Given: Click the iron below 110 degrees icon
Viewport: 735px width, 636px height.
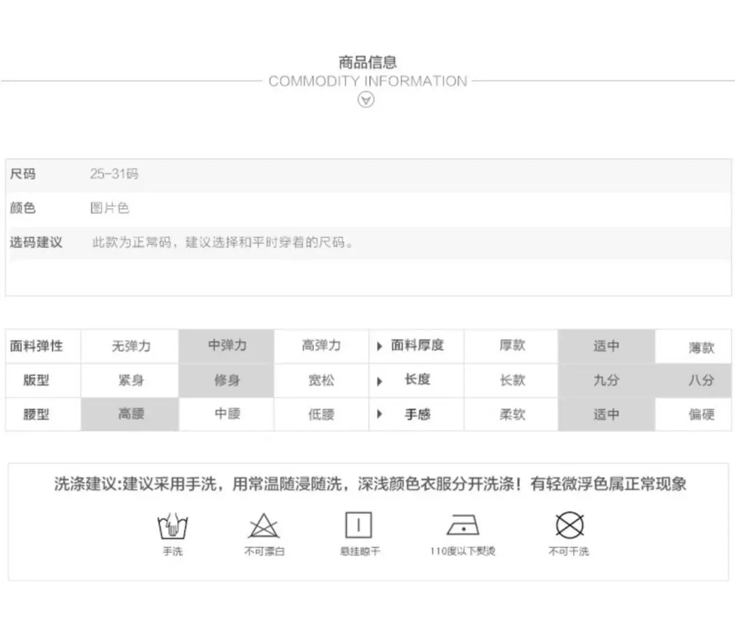Looking at the screenshot, I should [x=463, y=525].
